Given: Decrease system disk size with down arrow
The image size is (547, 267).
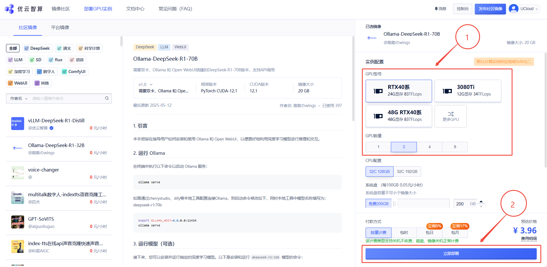Looking at the screenshot, I should point(481,206).
